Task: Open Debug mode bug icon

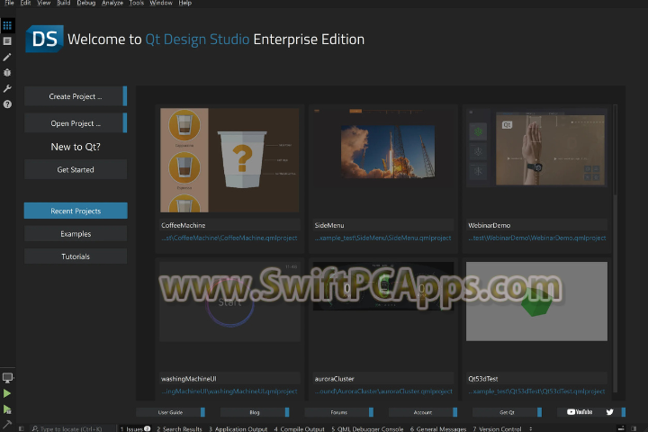Action: pos(7,73)
